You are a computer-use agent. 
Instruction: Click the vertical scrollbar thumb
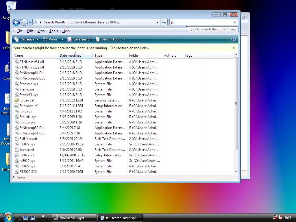coord(236,104)
